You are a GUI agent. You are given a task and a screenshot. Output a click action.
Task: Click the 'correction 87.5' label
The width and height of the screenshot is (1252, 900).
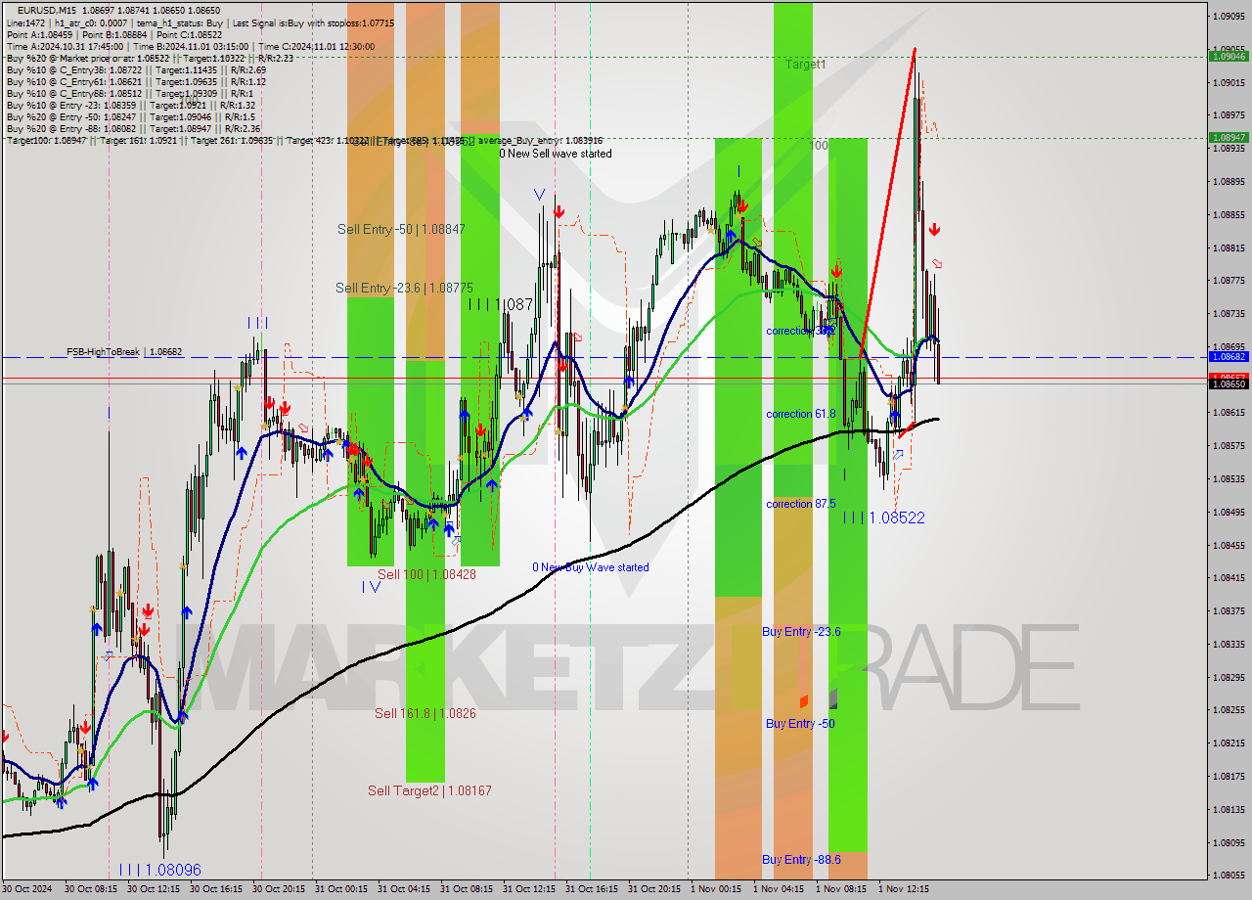801,504
